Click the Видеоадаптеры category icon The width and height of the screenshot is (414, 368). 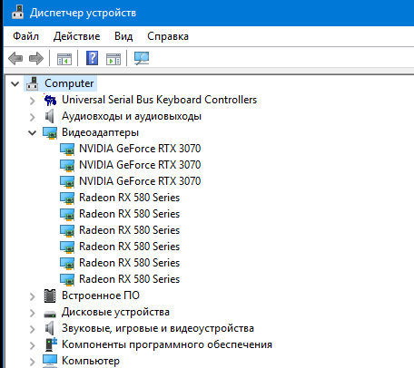coord(50,133)
